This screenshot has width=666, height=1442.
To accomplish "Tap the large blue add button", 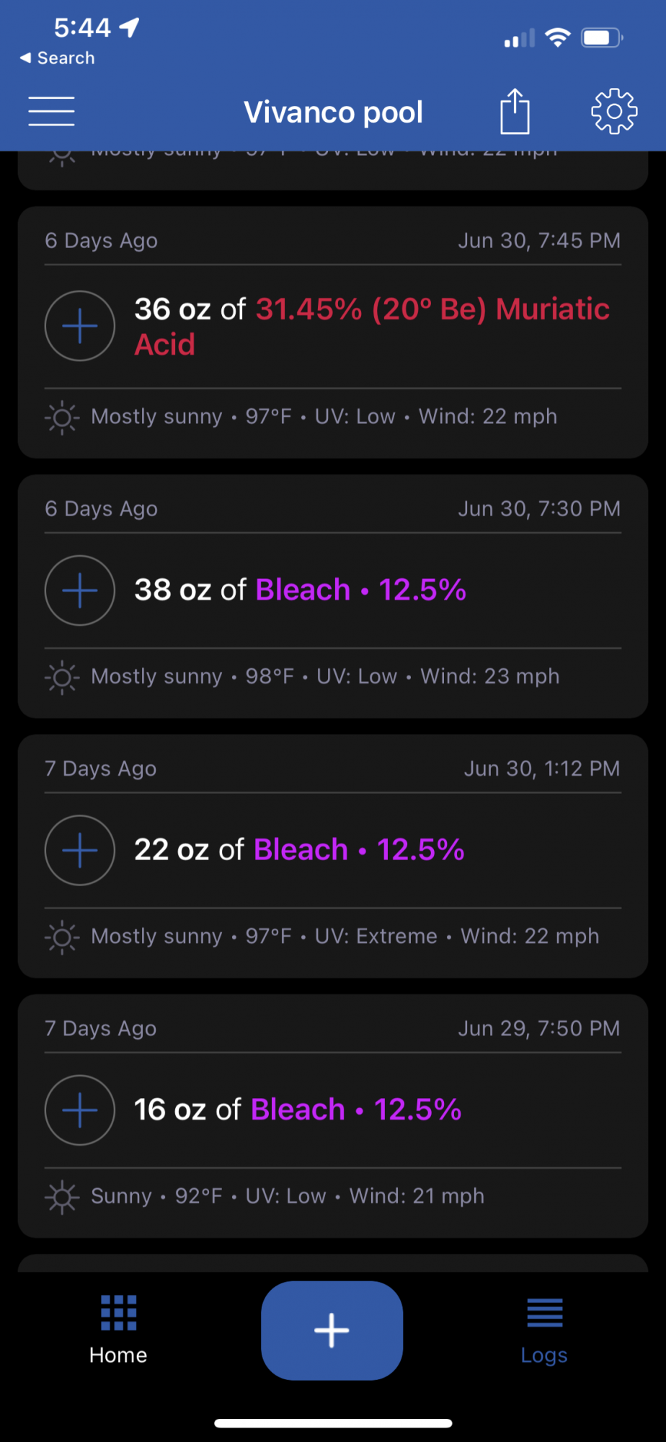I will coord(332,1330).
